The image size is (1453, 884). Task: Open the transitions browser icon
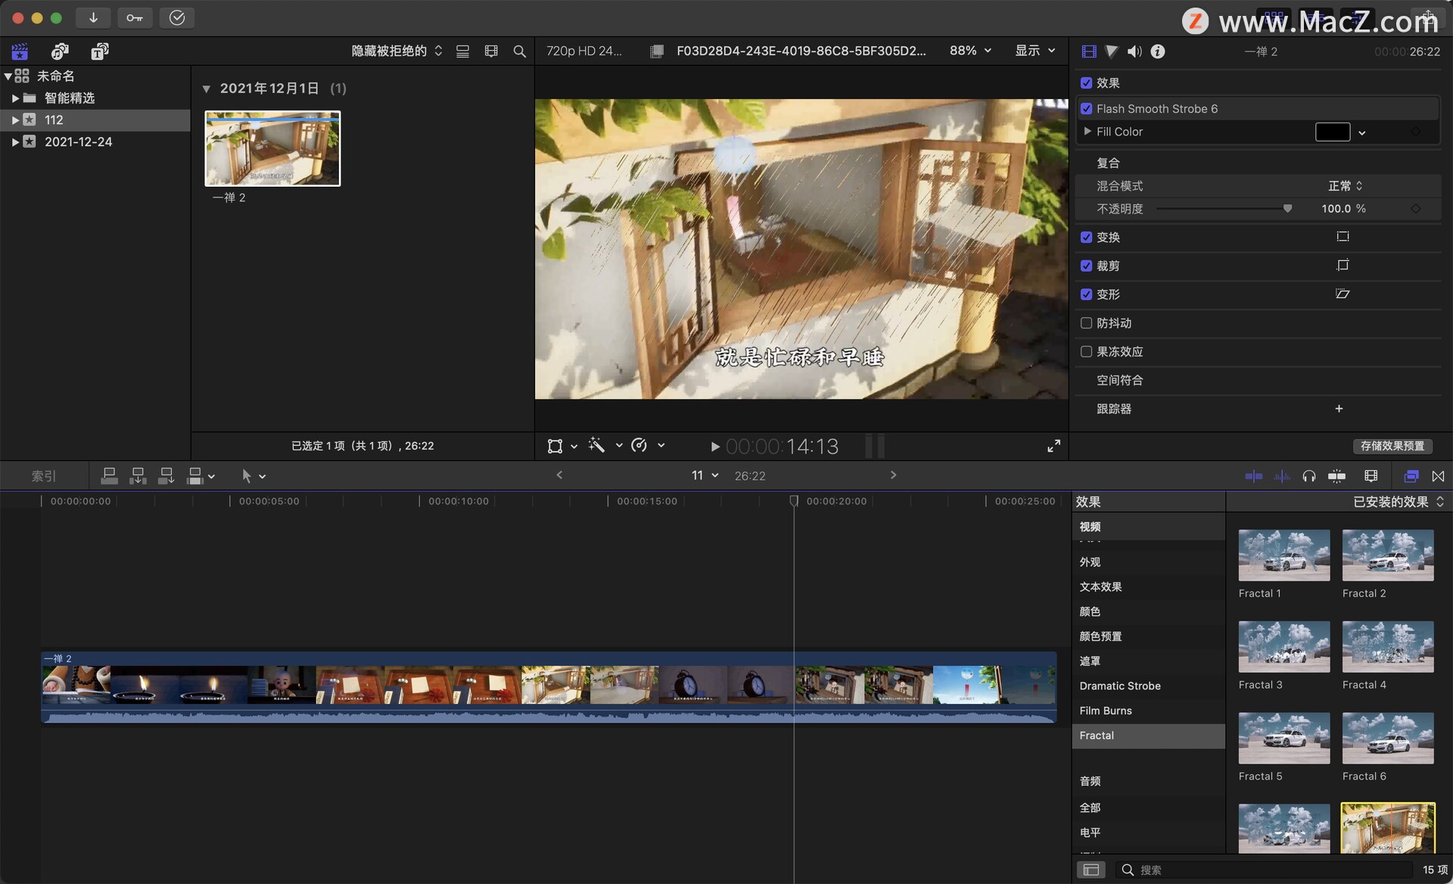point(1438,476)
